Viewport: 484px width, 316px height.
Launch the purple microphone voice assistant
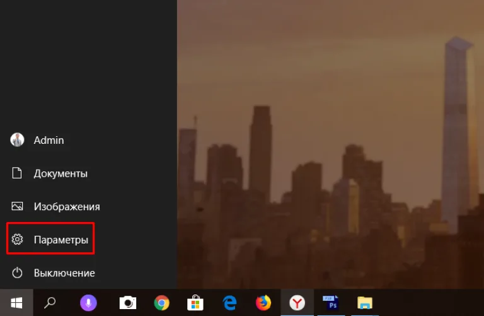[x=88, y=303]
